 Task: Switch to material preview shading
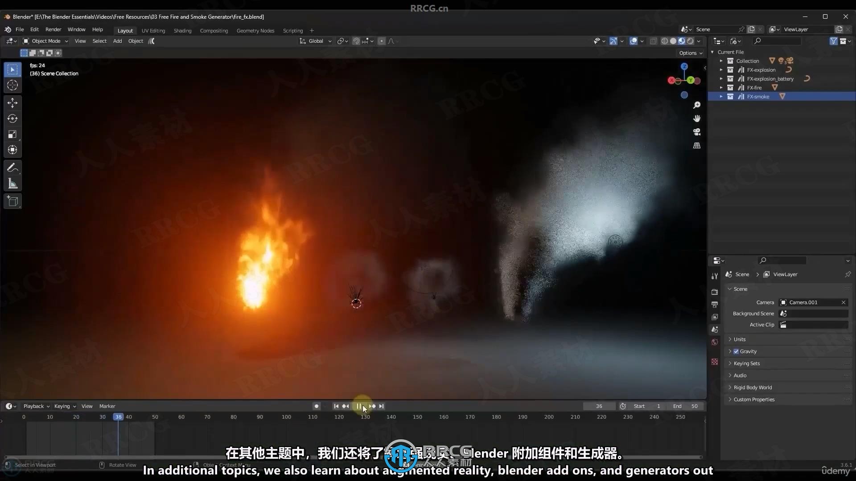682,41
